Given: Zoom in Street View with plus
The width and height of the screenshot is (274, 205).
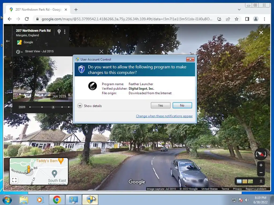Looking at the screenshot, I should click(261, 165).
